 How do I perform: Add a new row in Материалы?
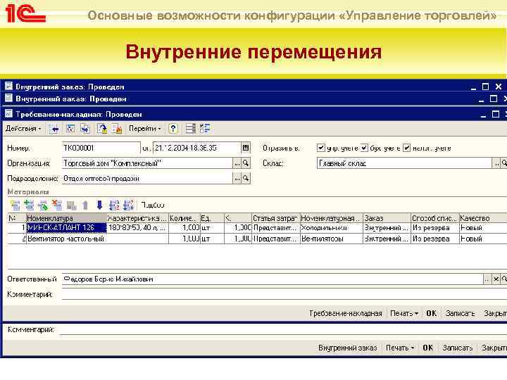[15, 205]
